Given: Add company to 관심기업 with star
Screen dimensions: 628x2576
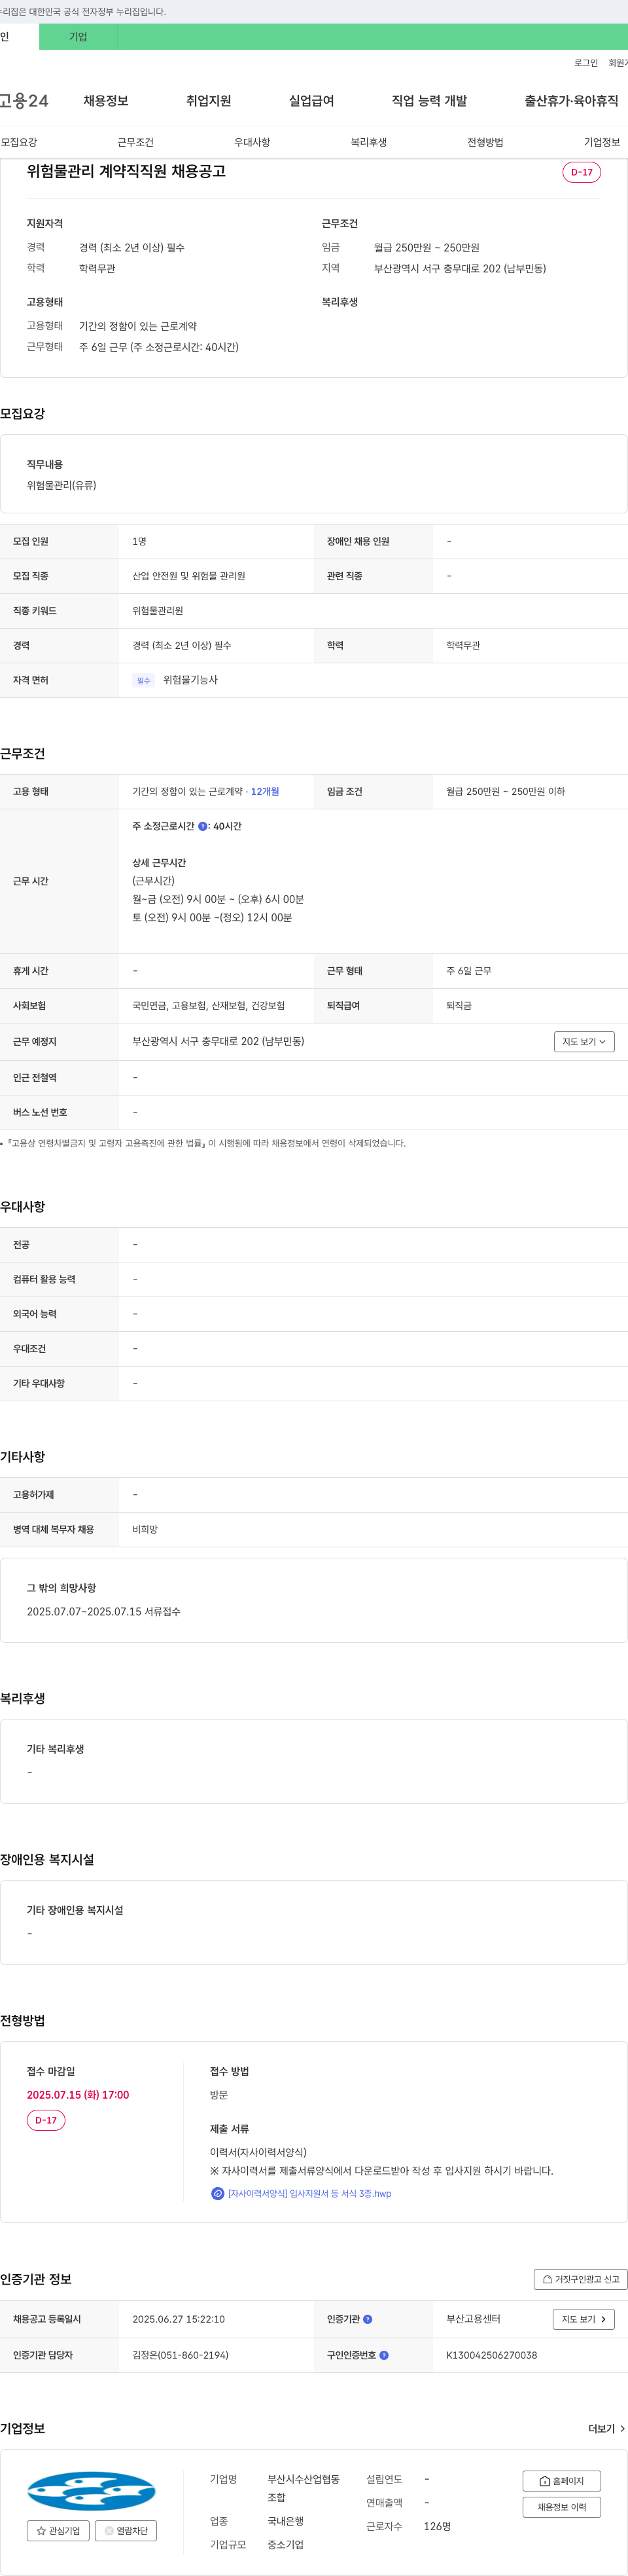Looking at the screenshot, I should 58,2531.
